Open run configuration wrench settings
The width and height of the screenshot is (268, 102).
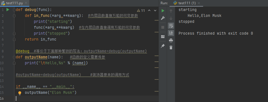[x=163, y=18]
